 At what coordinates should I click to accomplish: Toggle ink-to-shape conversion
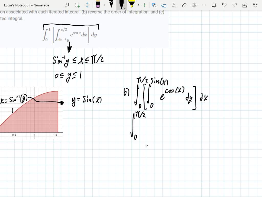tap(154, 5)
